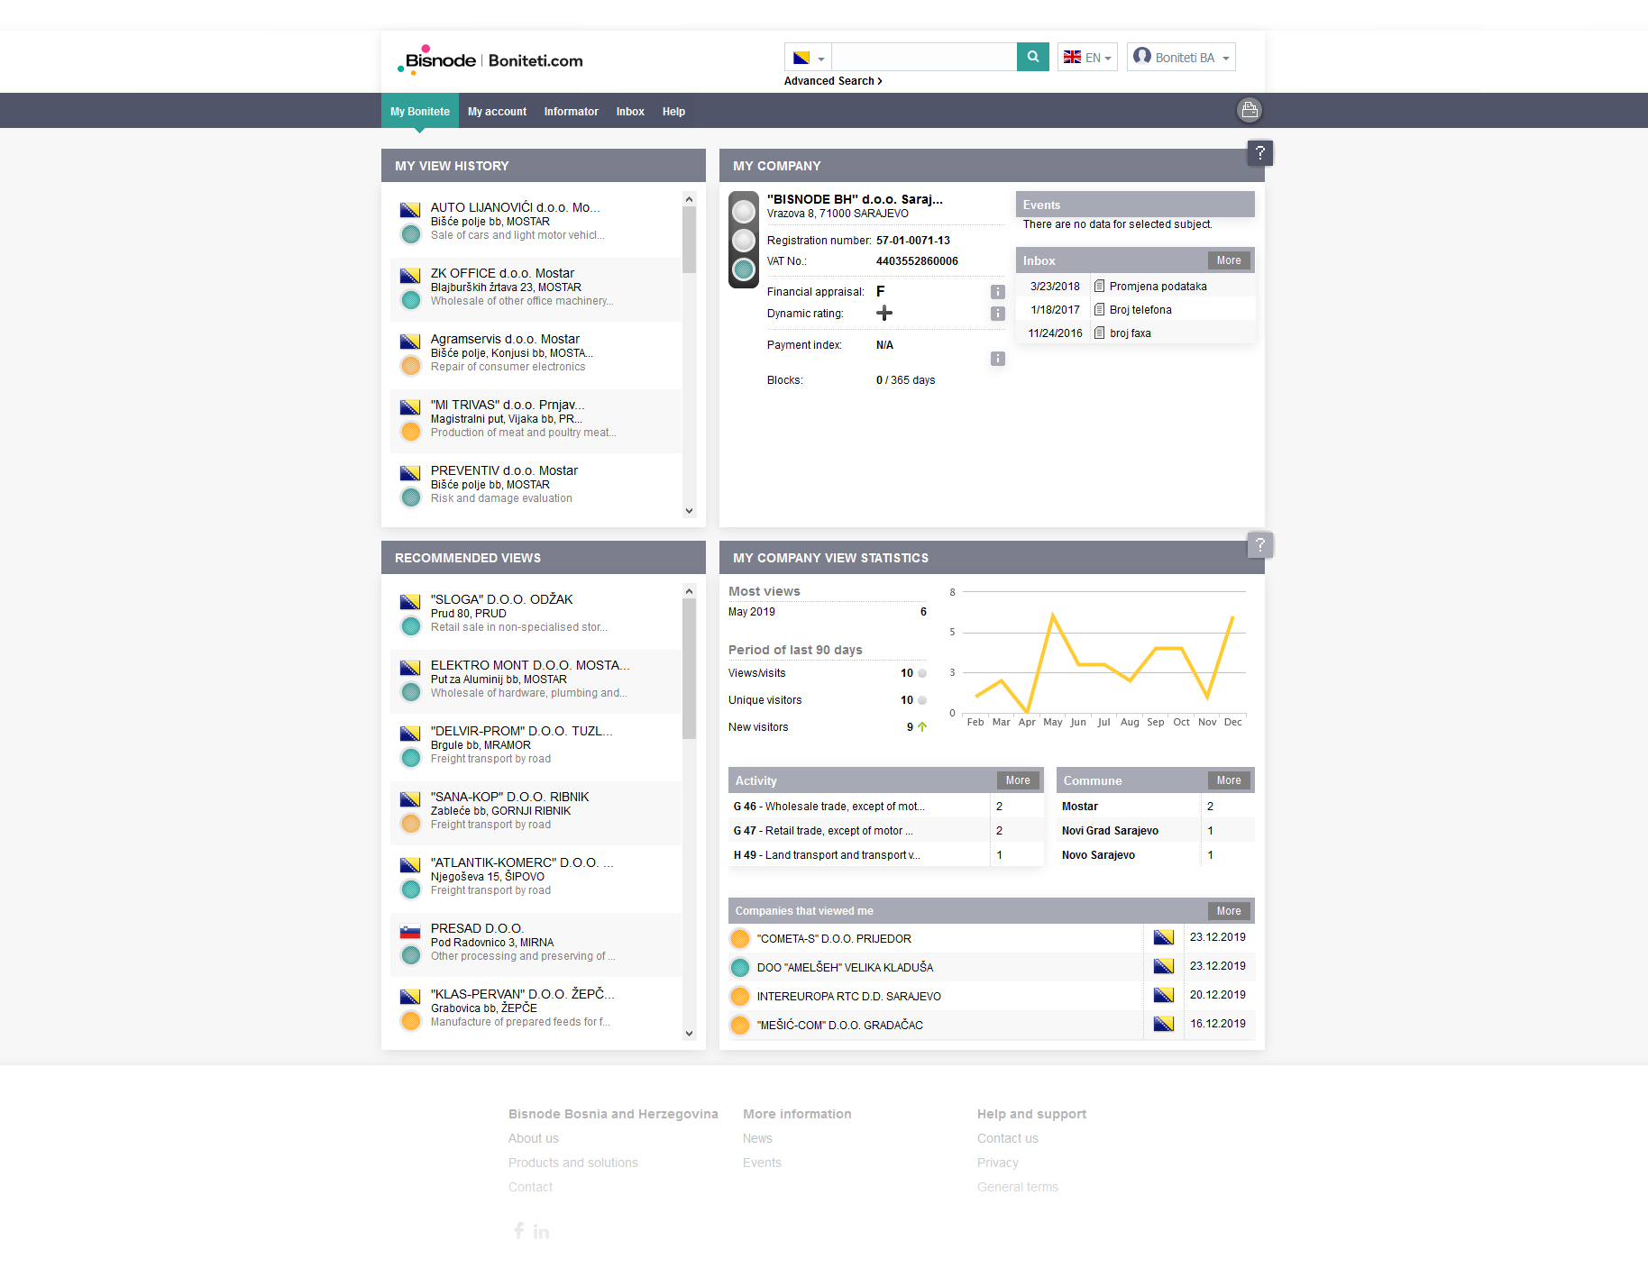
Task: Open the country flag dropdown in search
Action: [808, 57]
